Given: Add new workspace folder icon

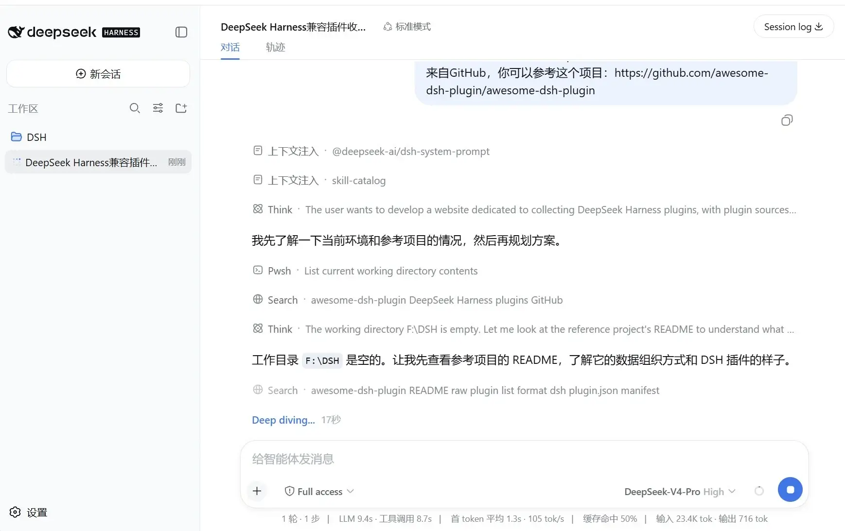Looking at the screenshot, I should tap(181, 108).
